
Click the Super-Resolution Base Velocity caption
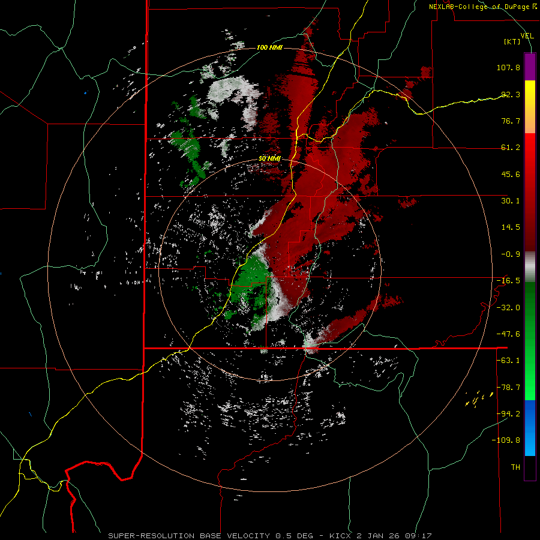(269, 536)
